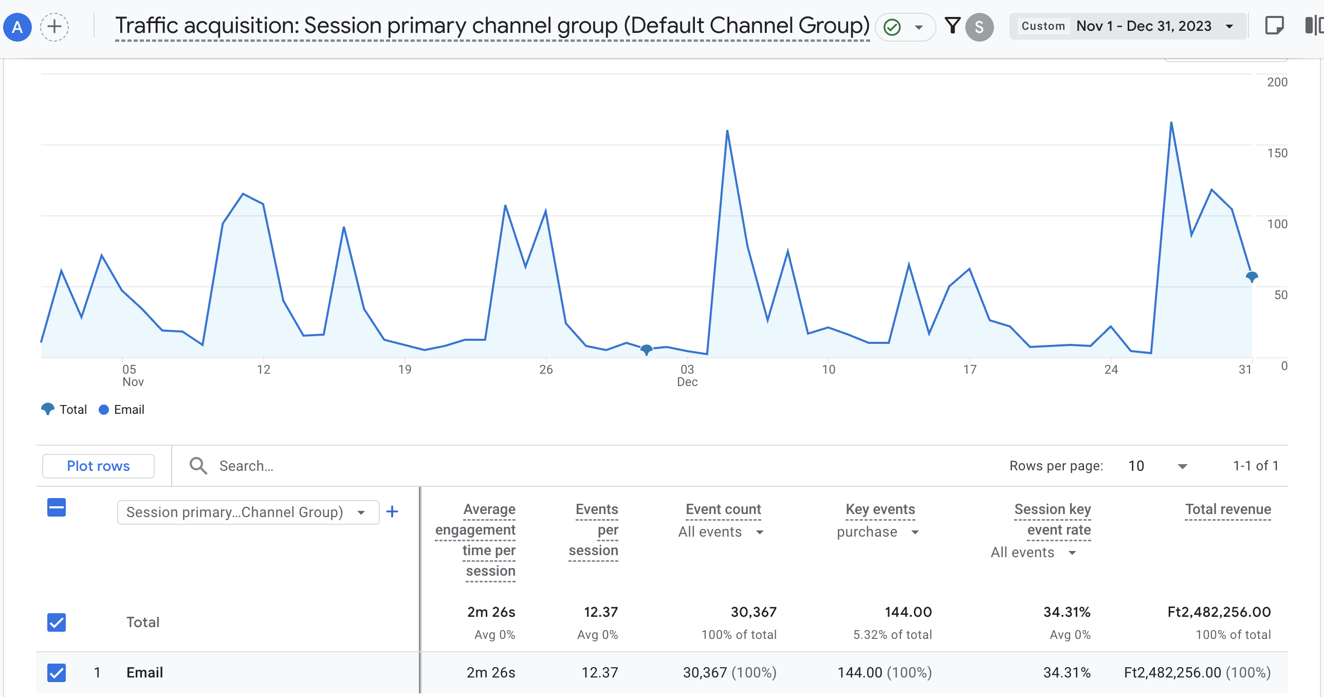
Task: Toggle the select-all header checkbox
Action: click(57, 508)
